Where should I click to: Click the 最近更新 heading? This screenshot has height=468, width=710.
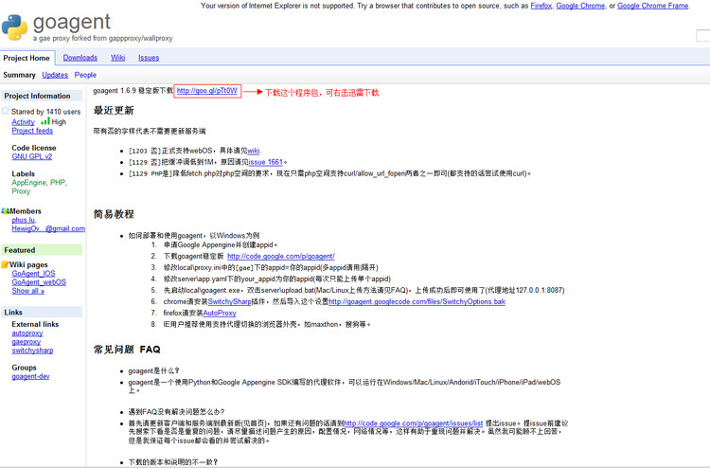point(114,110)
